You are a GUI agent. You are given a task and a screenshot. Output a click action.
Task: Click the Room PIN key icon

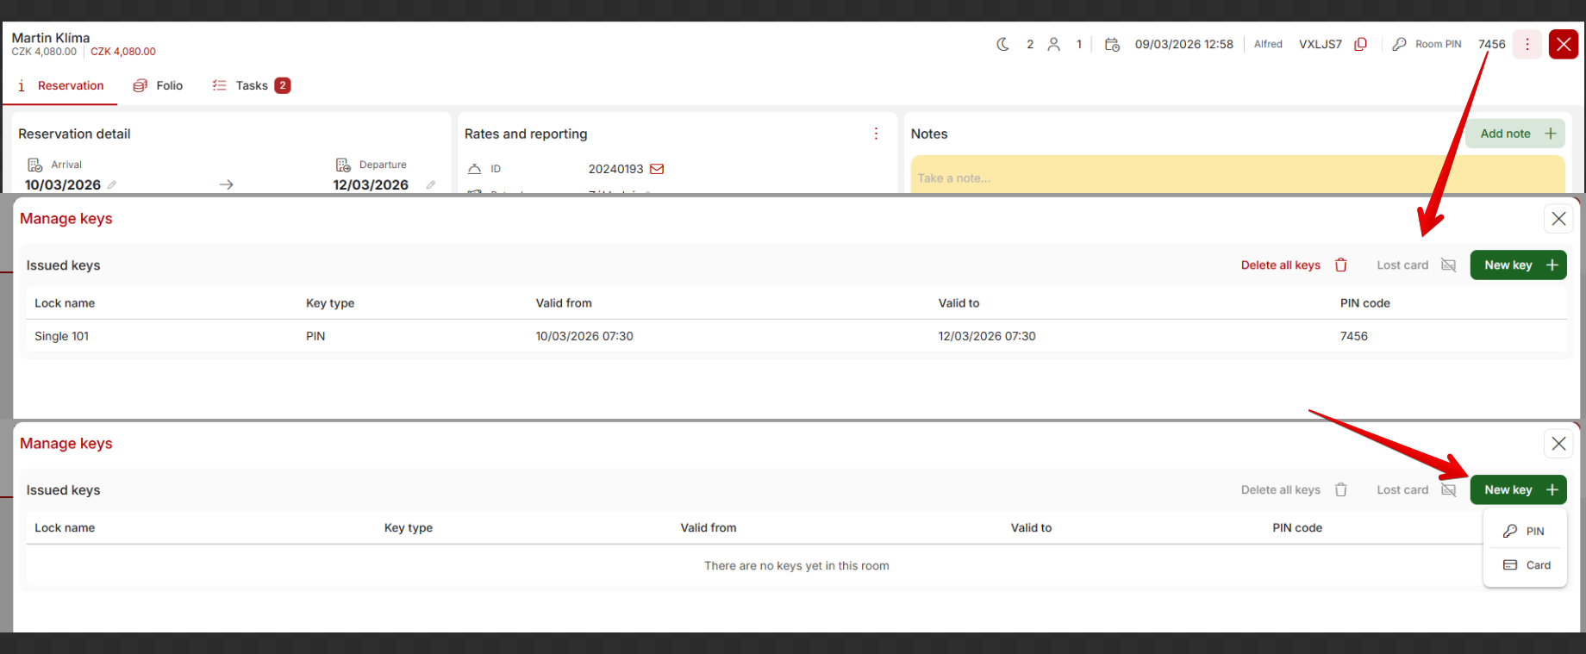click(x=1399, y=44)
